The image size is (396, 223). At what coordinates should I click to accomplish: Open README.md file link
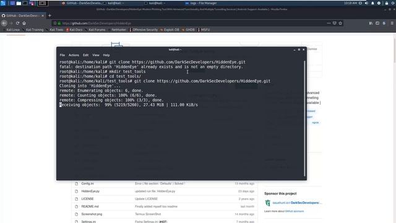(90, 206)
